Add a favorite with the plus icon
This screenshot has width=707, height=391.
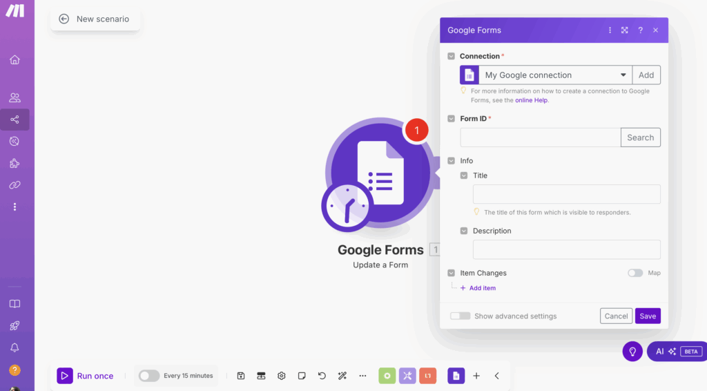click(x=476, y=376)
